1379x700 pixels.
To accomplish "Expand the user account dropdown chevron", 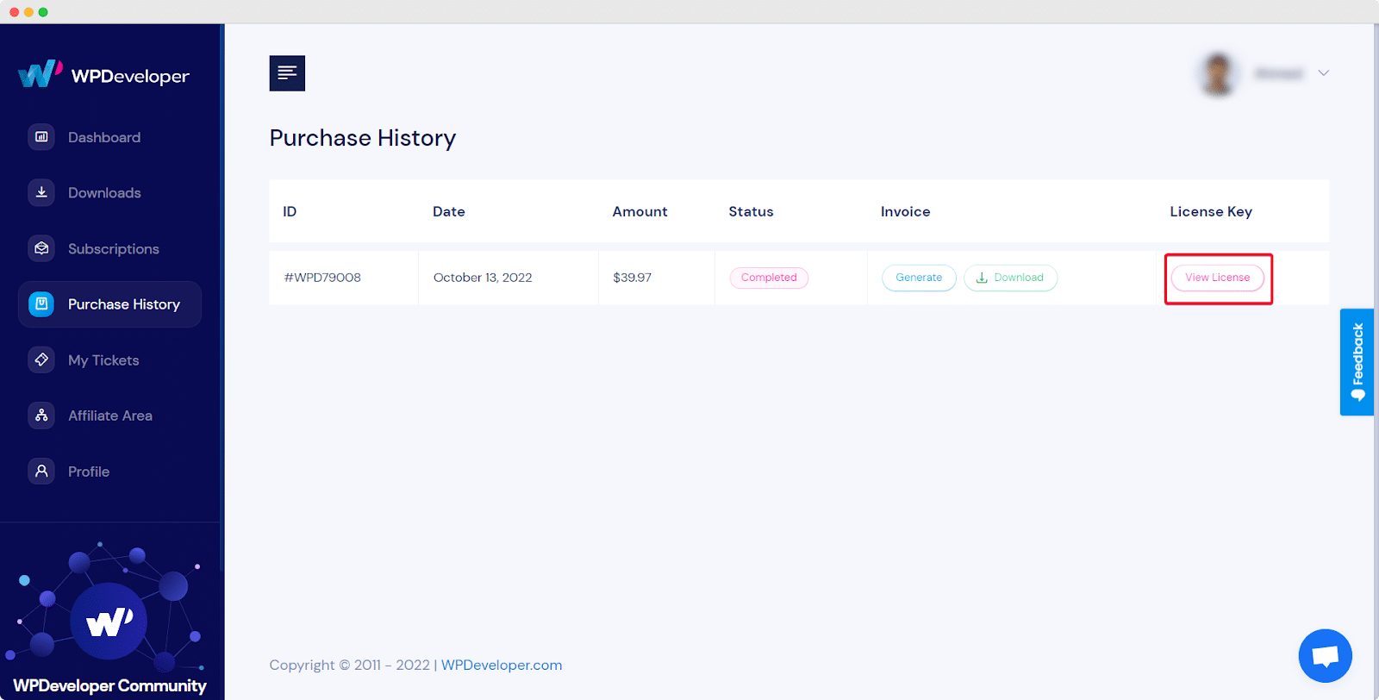I will [1323, 73].
